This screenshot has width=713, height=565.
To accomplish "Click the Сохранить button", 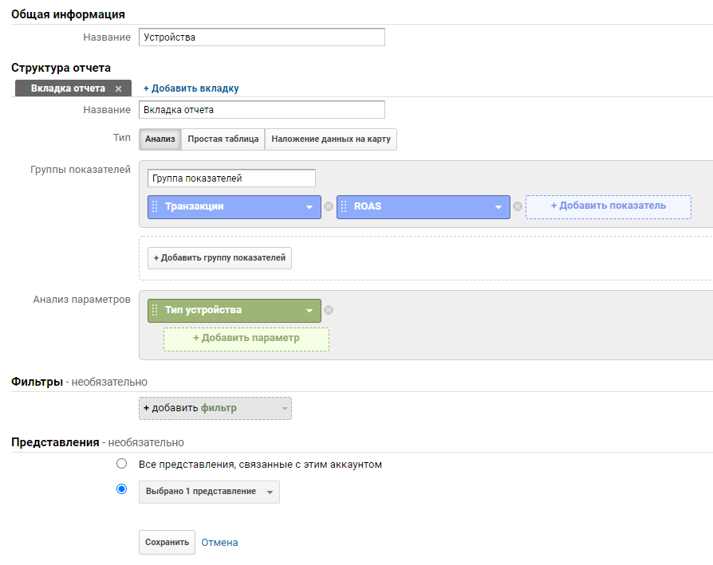I will [167, 542].
